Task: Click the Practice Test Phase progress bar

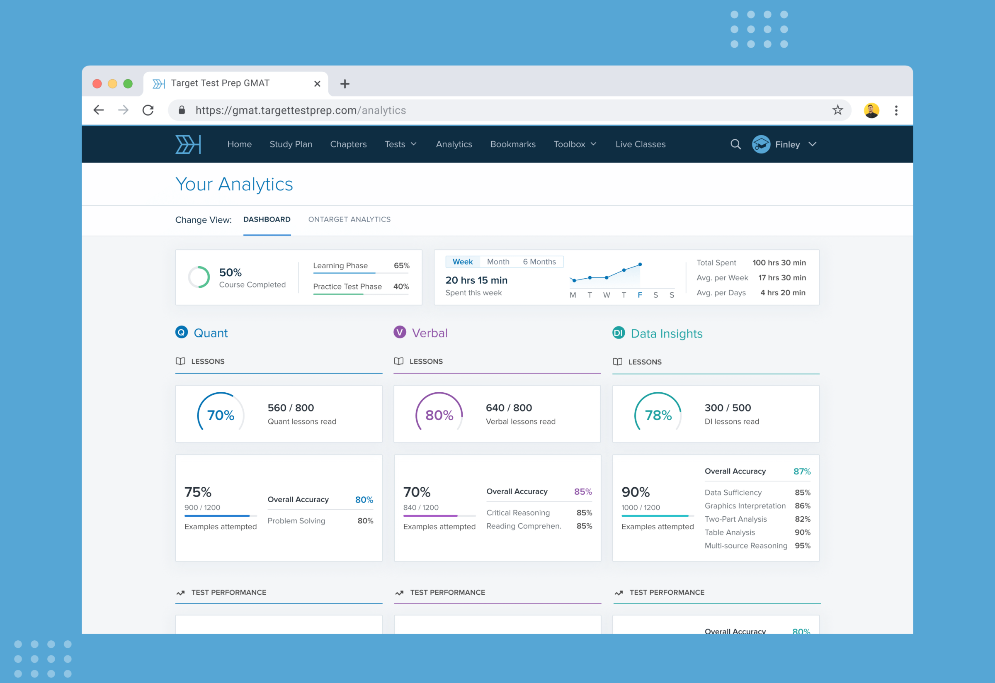Action: [x=361, y=294]
